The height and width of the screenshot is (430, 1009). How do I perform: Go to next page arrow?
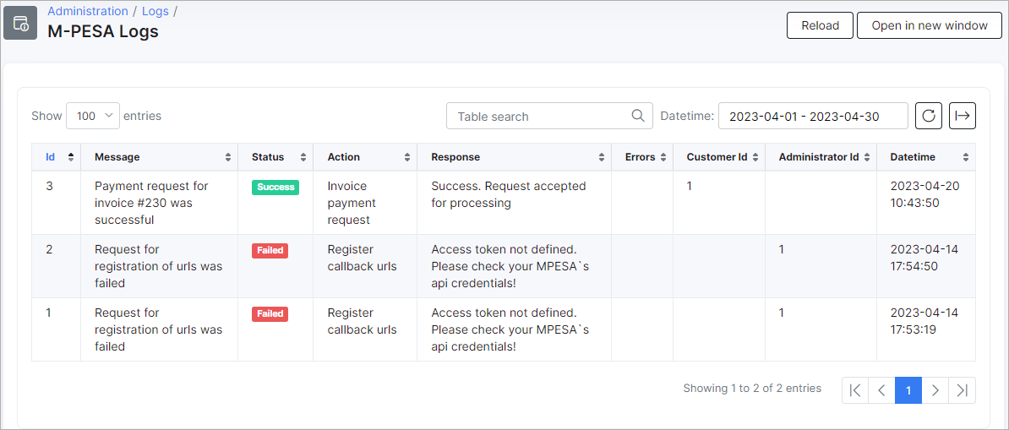[x=935, y=390]
